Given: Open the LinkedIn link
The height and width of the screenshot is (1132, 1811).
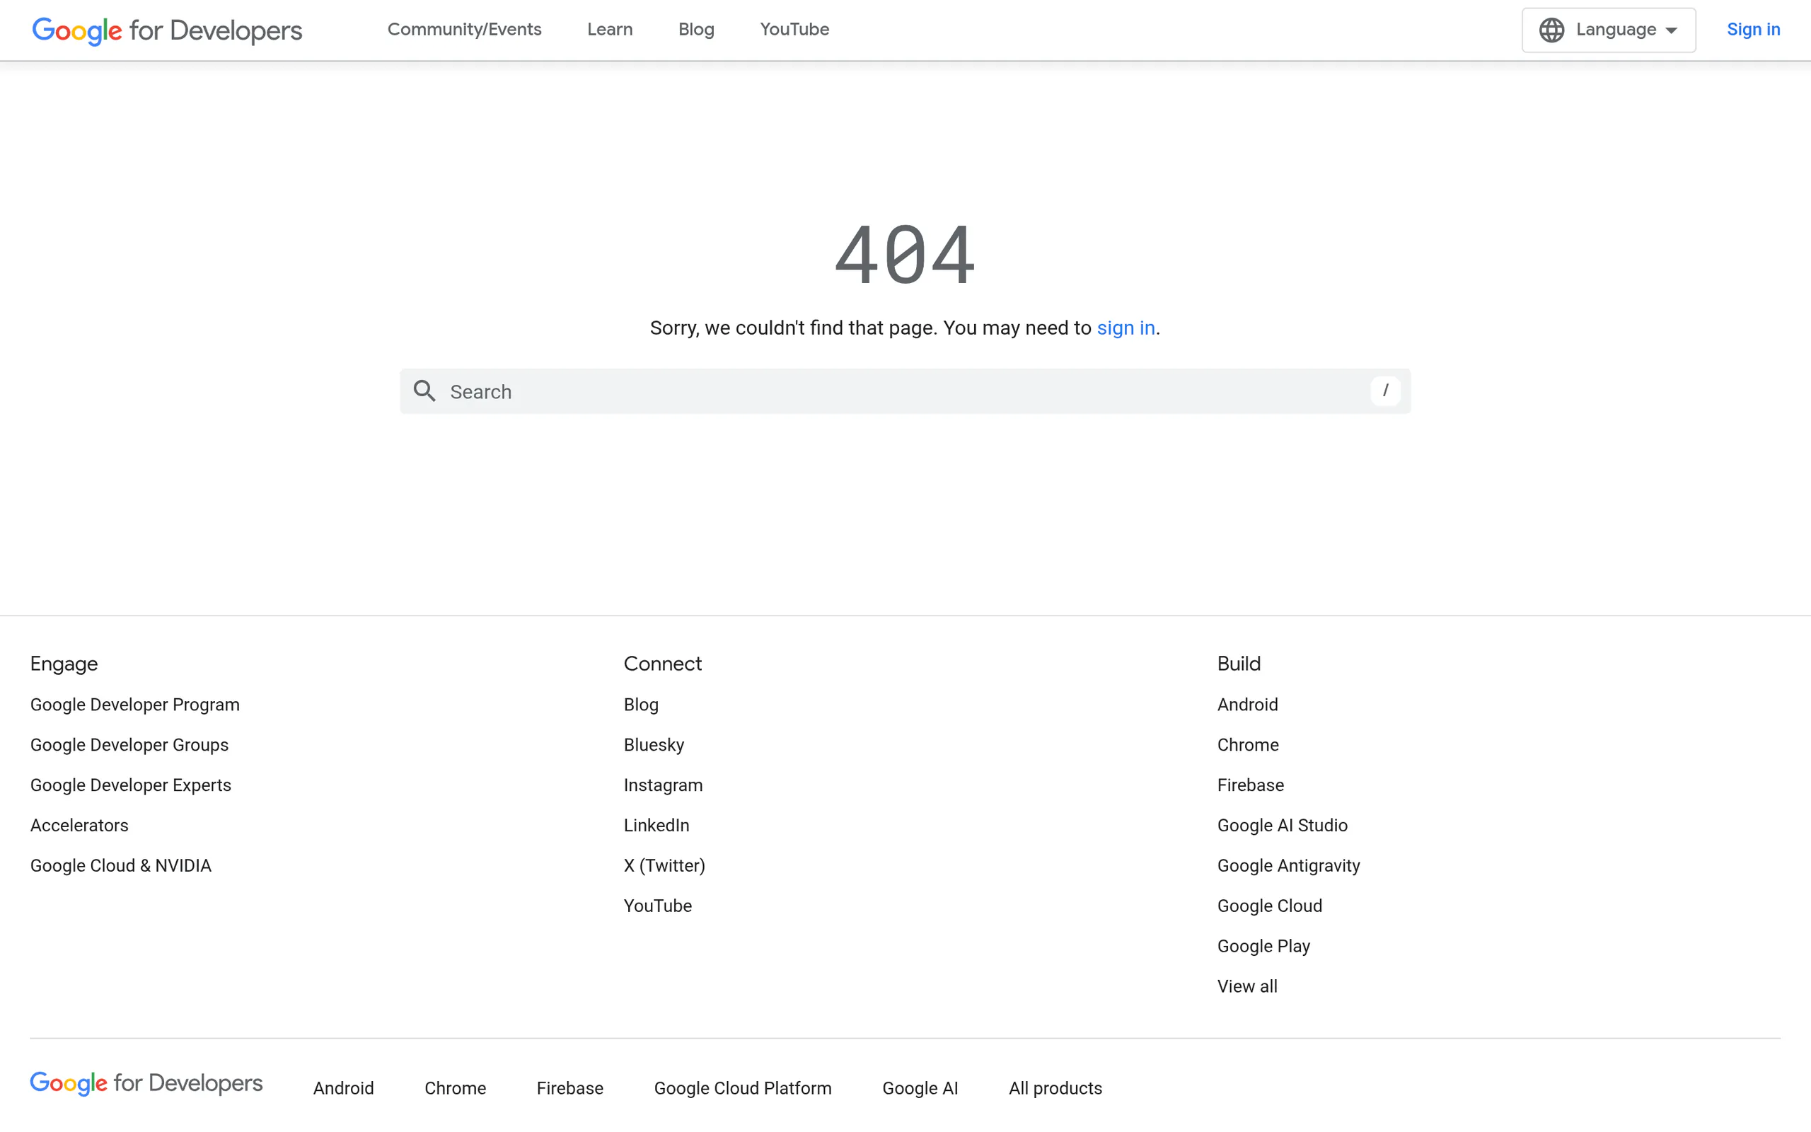Looking at the screenshot, I should point(656,825).
